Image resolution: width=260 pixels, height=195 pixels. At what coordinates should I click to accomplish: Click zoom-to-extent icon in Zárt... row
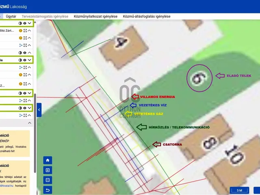pyautogui.click(x=25, y=30)
